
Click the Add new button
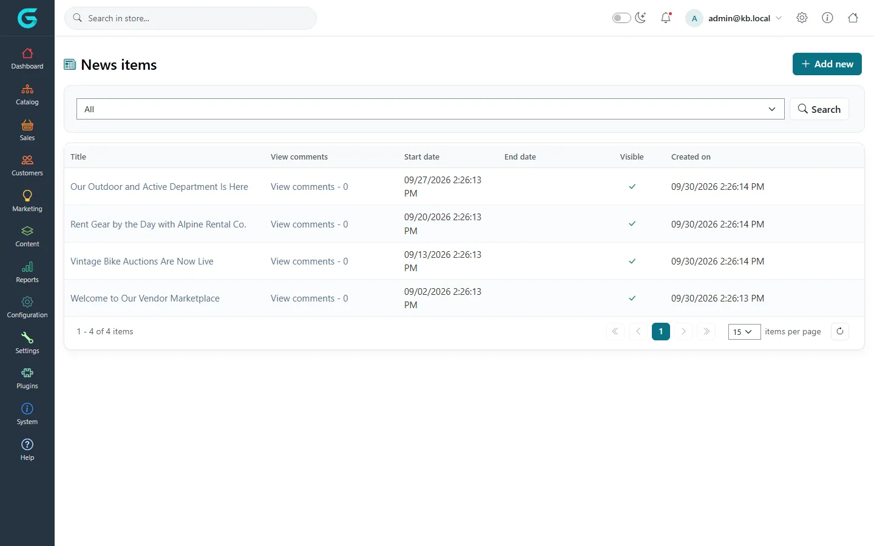point(827,64)
